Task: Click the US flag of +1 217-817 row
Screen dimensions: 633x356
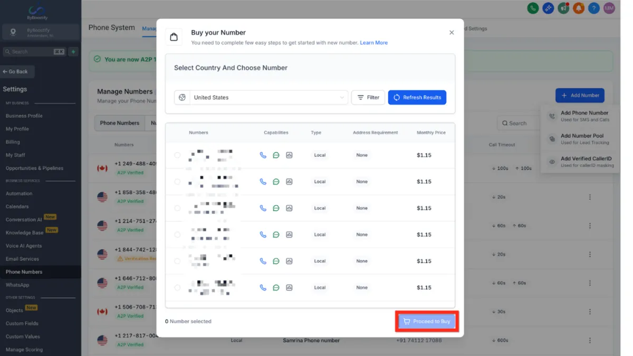Action: 102,341
